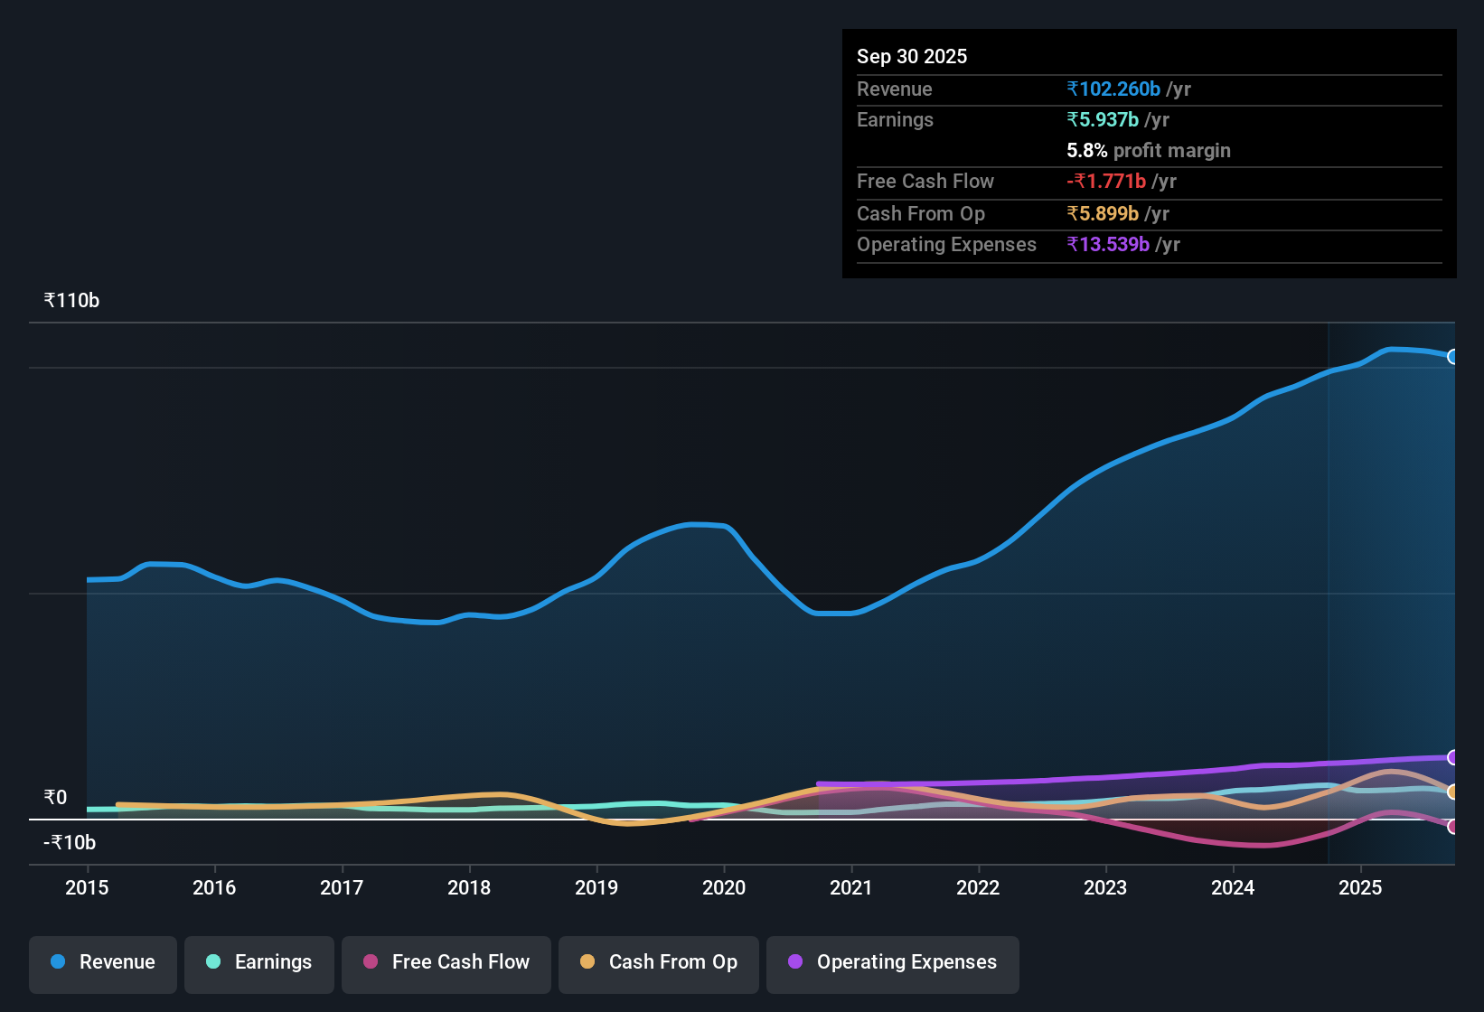
Task: Click the ₹102.260b revenue value link
Action: coord(1113,89)
